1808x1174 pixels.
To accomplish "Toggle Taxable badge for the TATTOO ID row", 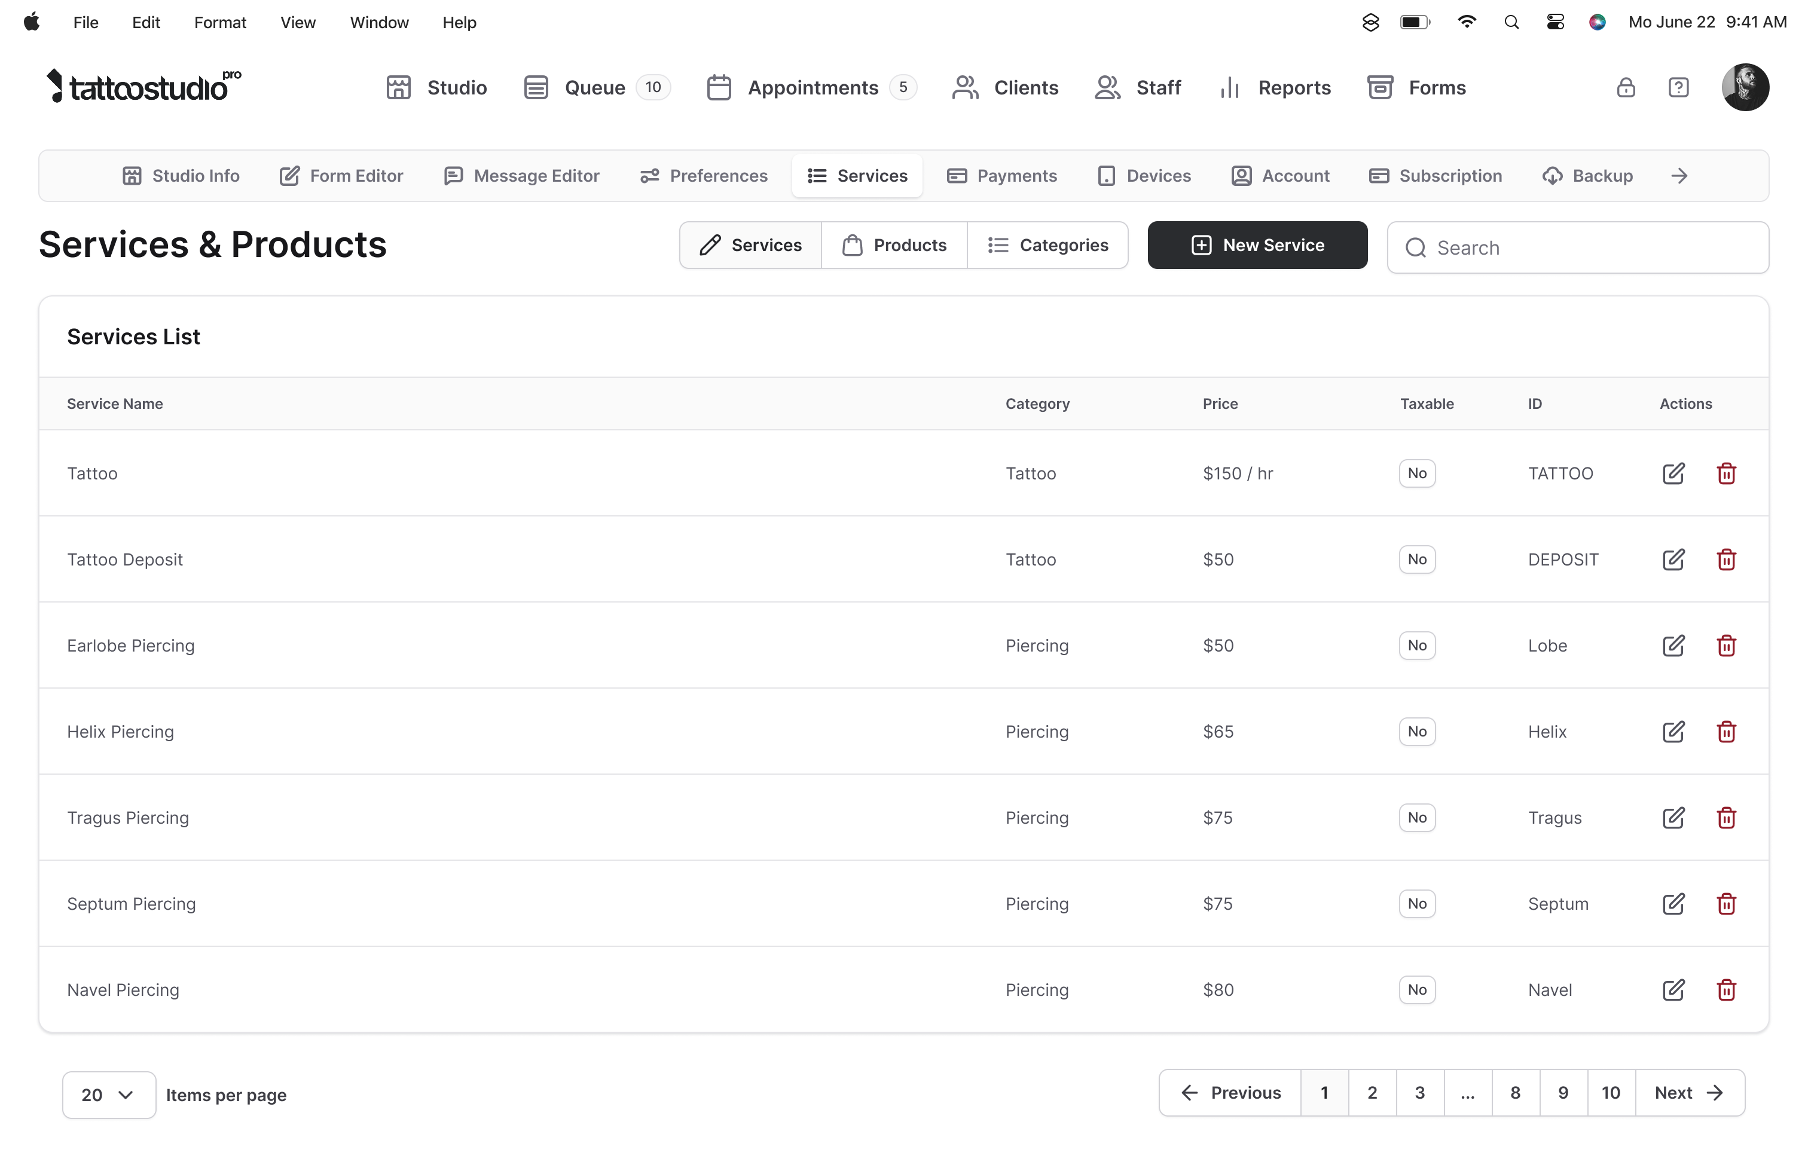I will tap(1417, 473).
